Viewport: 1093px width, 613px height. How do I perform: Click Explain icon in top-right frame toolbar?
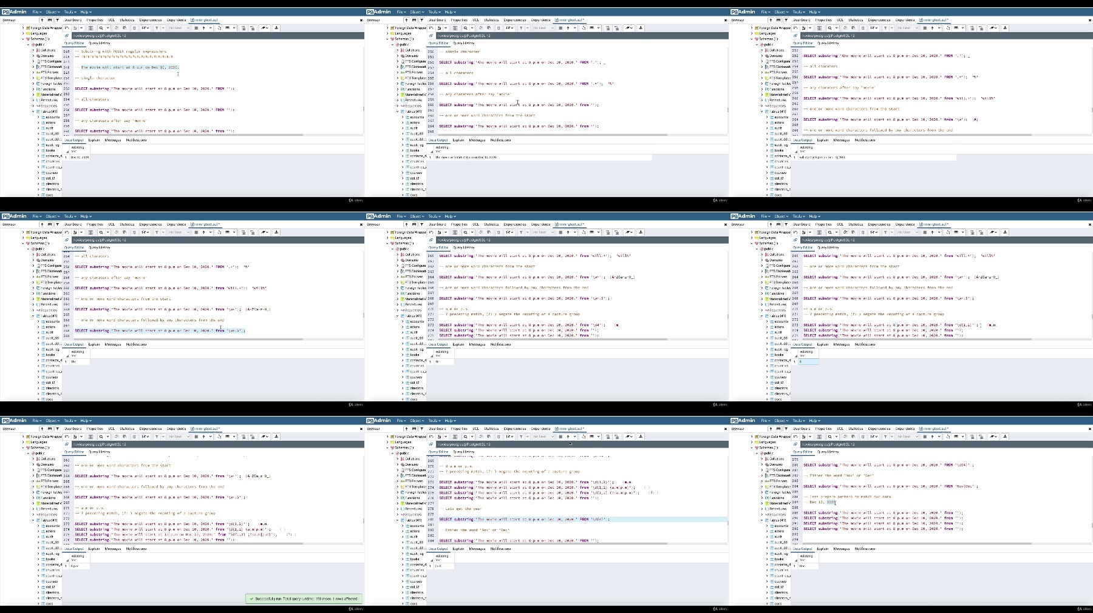(x=948, y=28)
